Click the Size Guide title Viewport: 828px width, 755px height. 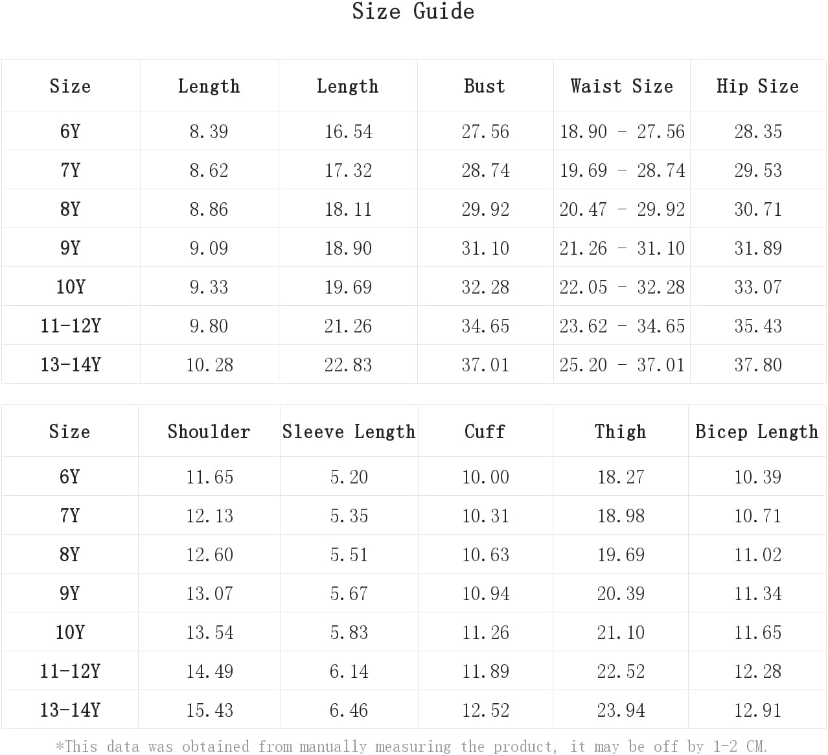(x=413, y=11)
